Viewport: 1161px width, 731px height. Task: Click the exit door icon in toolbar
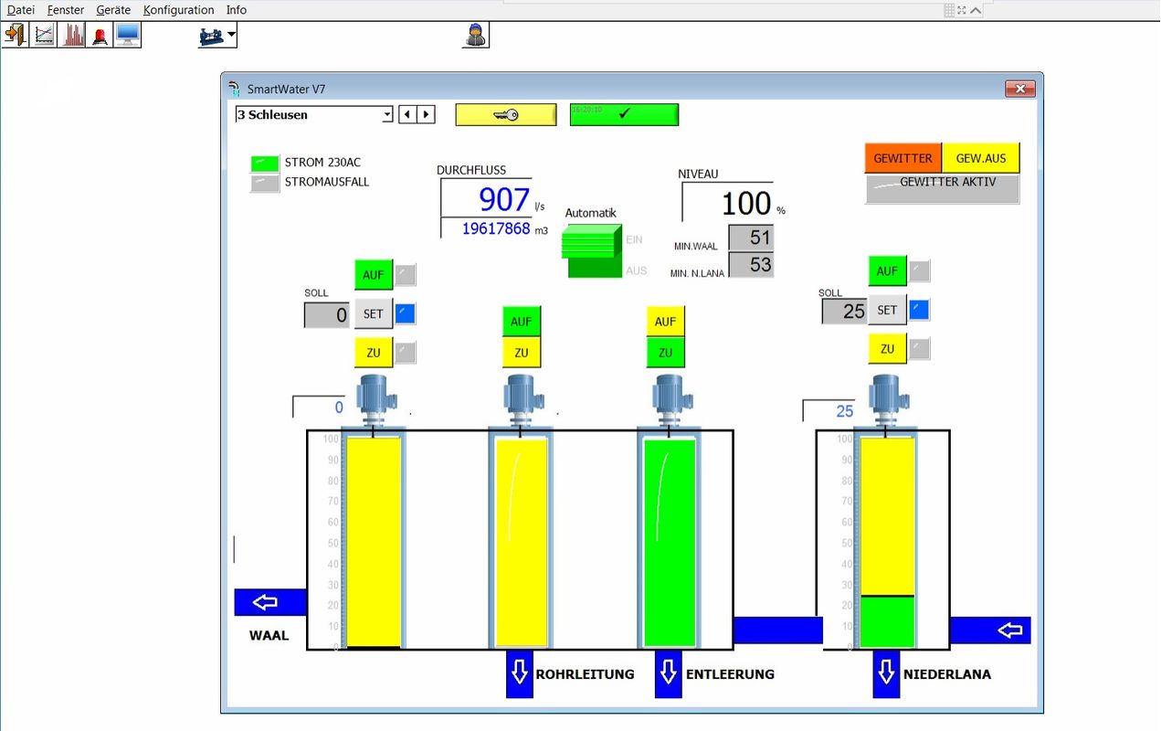[x=16, y=36]
